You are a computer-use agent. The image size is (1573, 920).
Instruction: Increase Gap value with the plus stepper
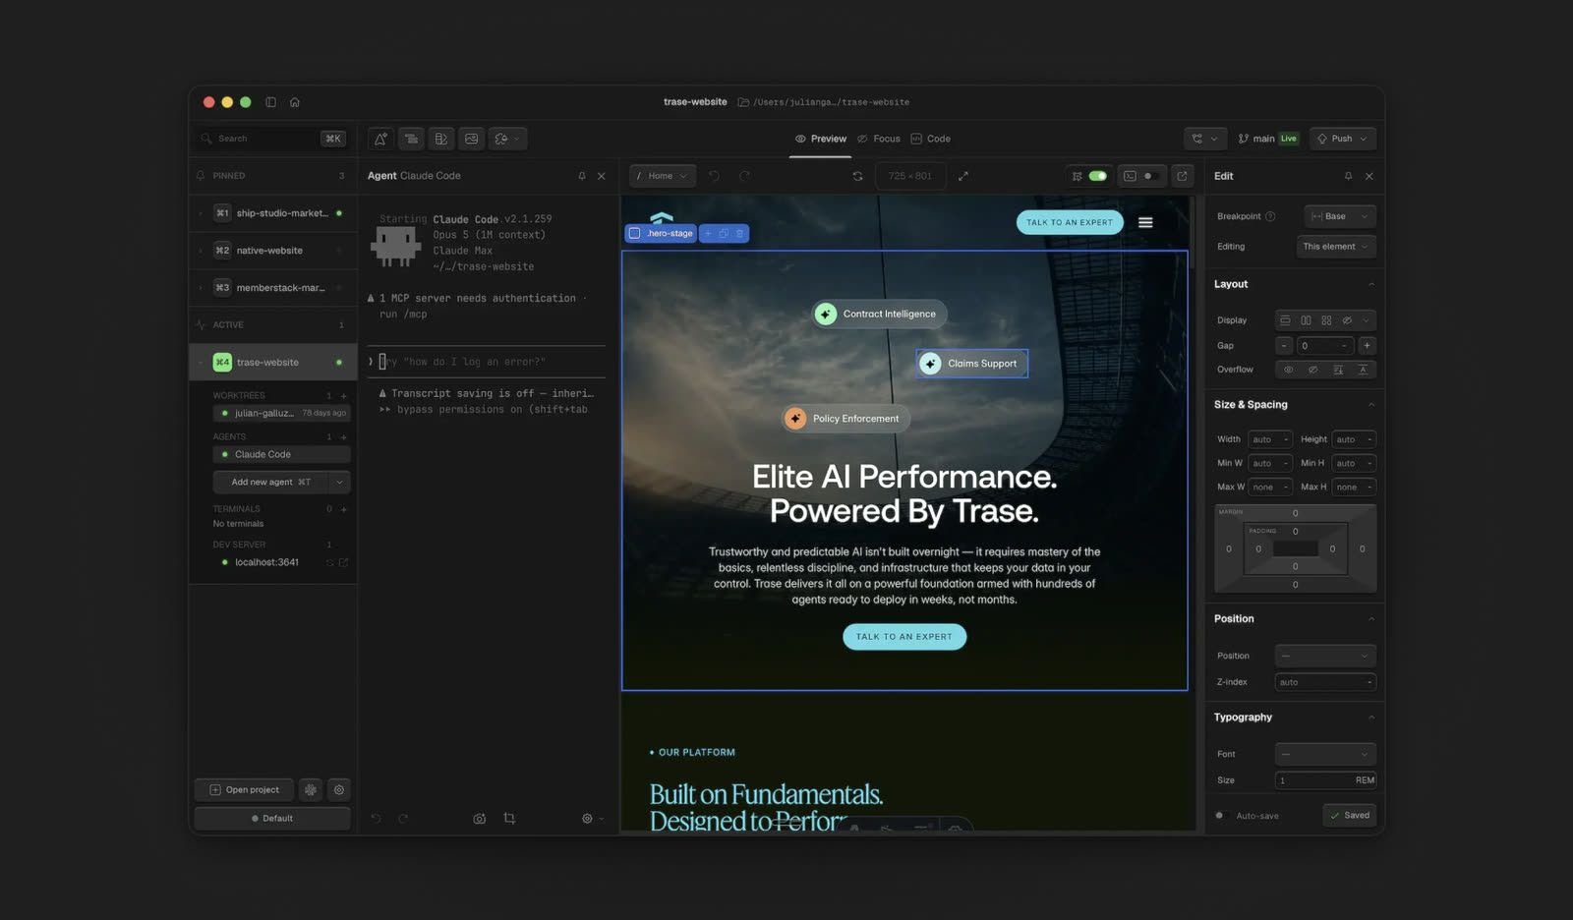pyautogui.click(x=1367, y=345)
